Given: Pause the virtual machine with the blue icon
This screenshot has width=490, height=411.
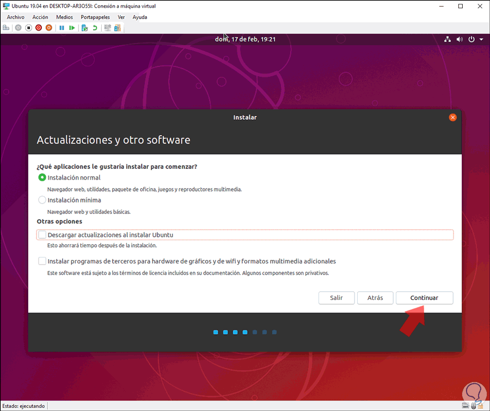Looking at the screenshot, I should [x=62, y=28].
